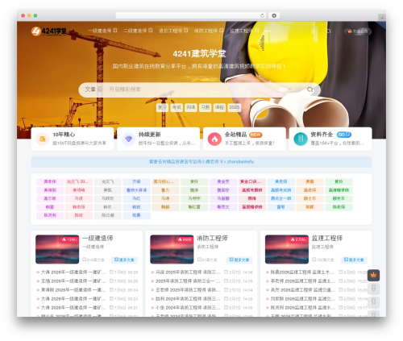
Task: Click 更多文章 in 消防工程师 card
Action: [x=239, y=260]
